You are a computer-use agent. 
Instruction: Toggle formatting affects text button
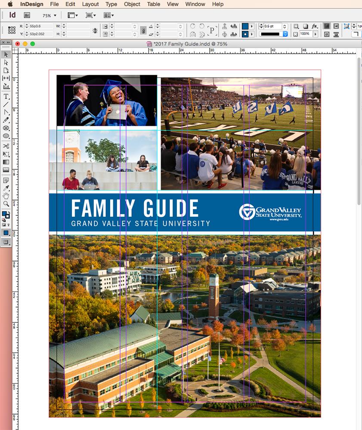(9, 224)
